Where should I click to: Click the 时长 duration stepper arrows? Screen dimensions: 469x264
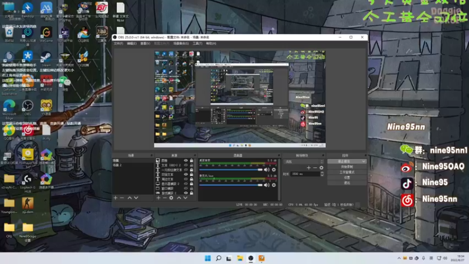[322, 174]
